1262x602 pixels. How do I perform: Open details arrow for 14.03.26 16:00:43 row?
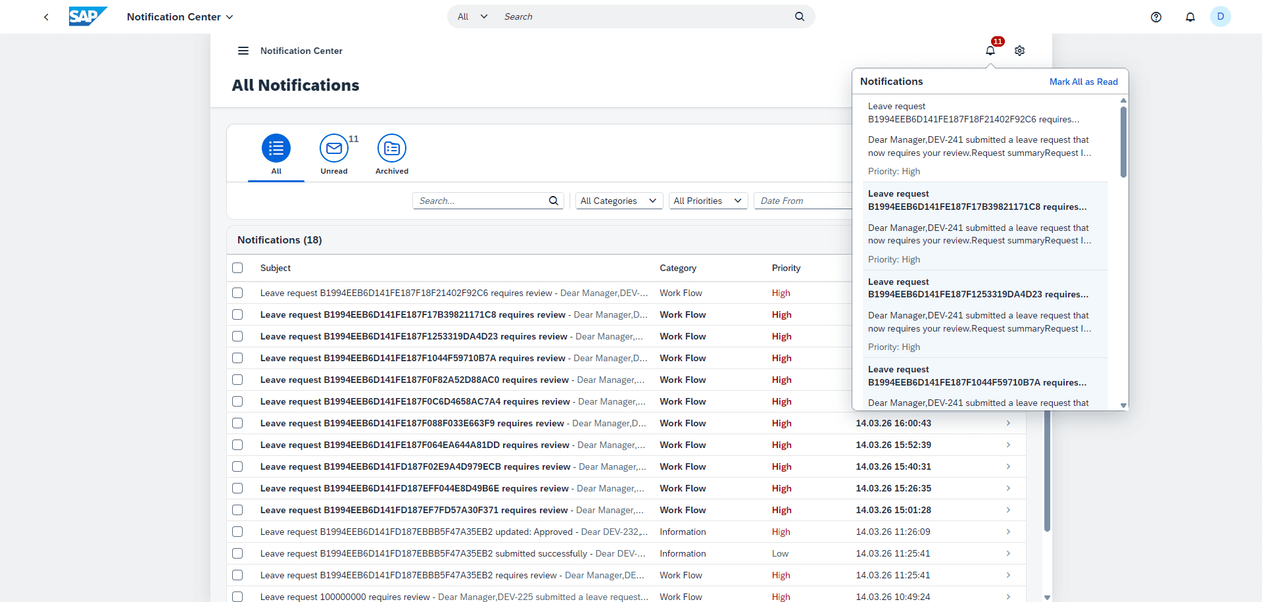pyautogui.click(x=1008, y=423)
